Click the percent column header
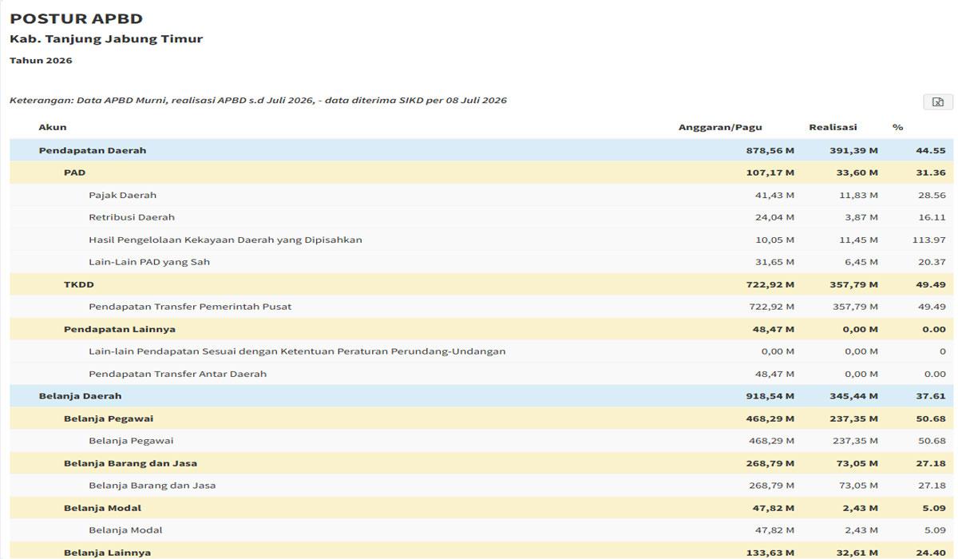 (x=897, y=127)
